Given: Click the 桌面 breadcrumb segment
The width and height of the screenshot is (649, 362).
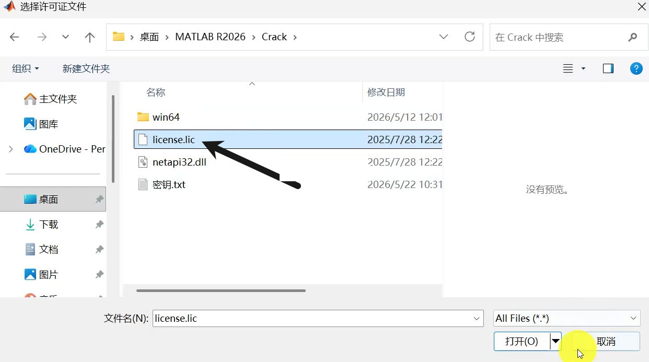Looking at the screenshot, I should [x=149, y=37].
